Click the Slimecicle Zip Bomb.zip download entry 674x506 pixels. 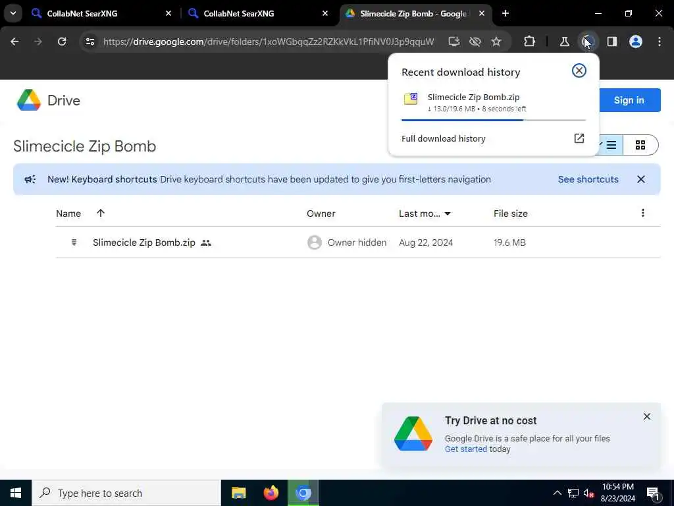(x=494, y=102)
